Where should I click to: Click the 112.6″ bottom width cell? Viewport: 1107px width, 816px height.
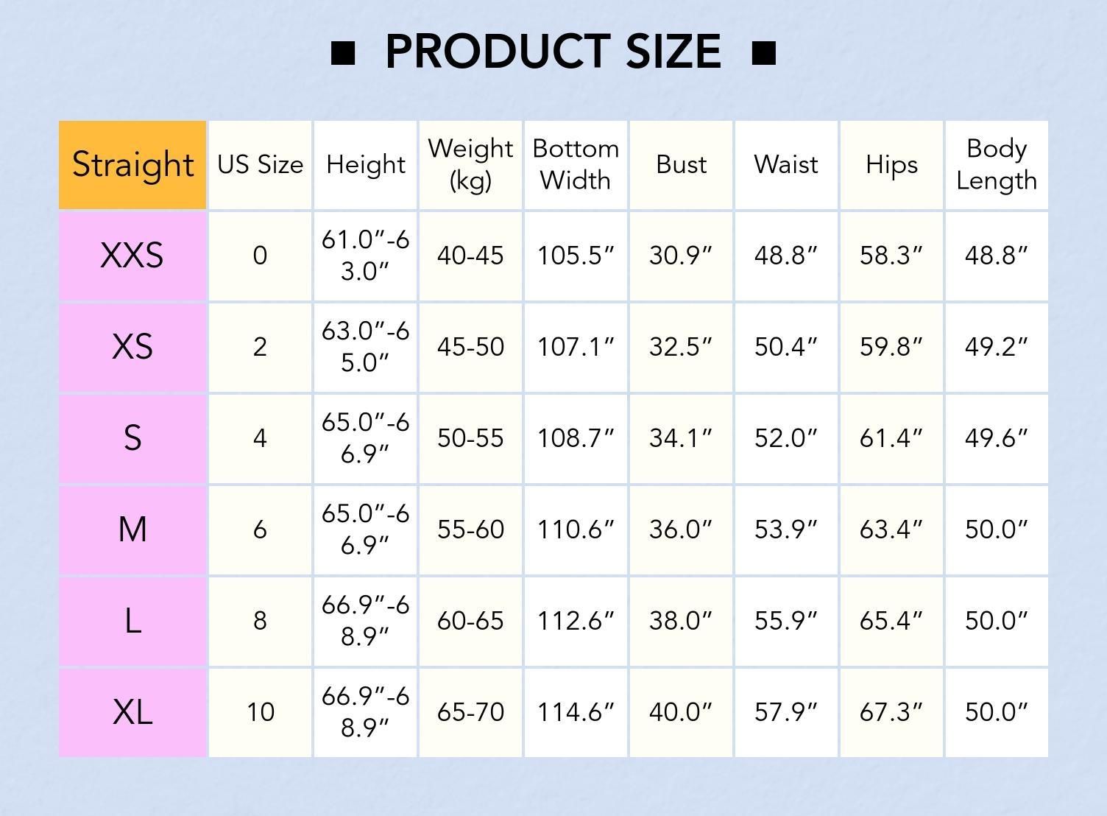(576, 621)
